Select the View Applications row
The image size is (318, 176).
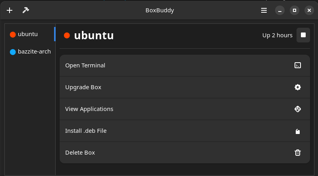coord(185,109)
